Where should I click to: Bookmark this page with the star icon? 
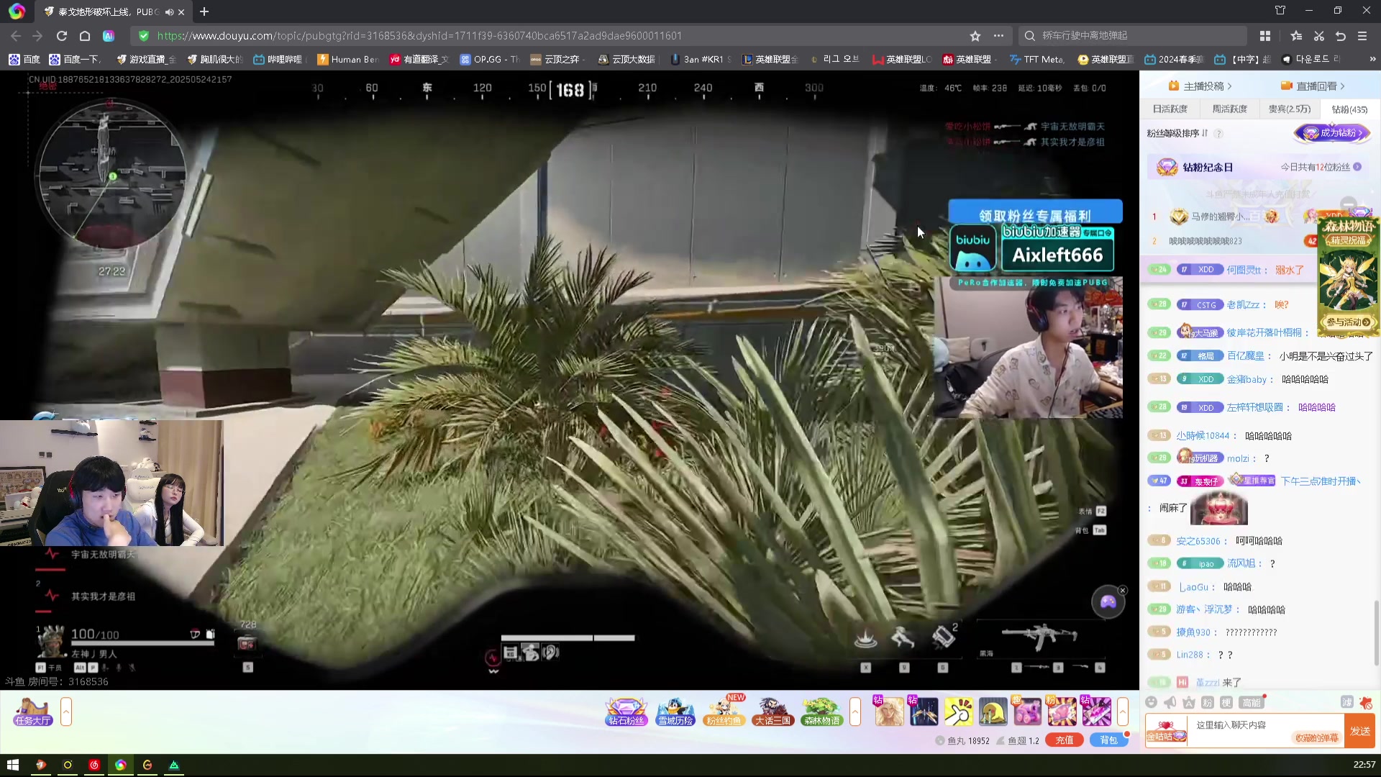pyautogui.click(x=975, y=36)
